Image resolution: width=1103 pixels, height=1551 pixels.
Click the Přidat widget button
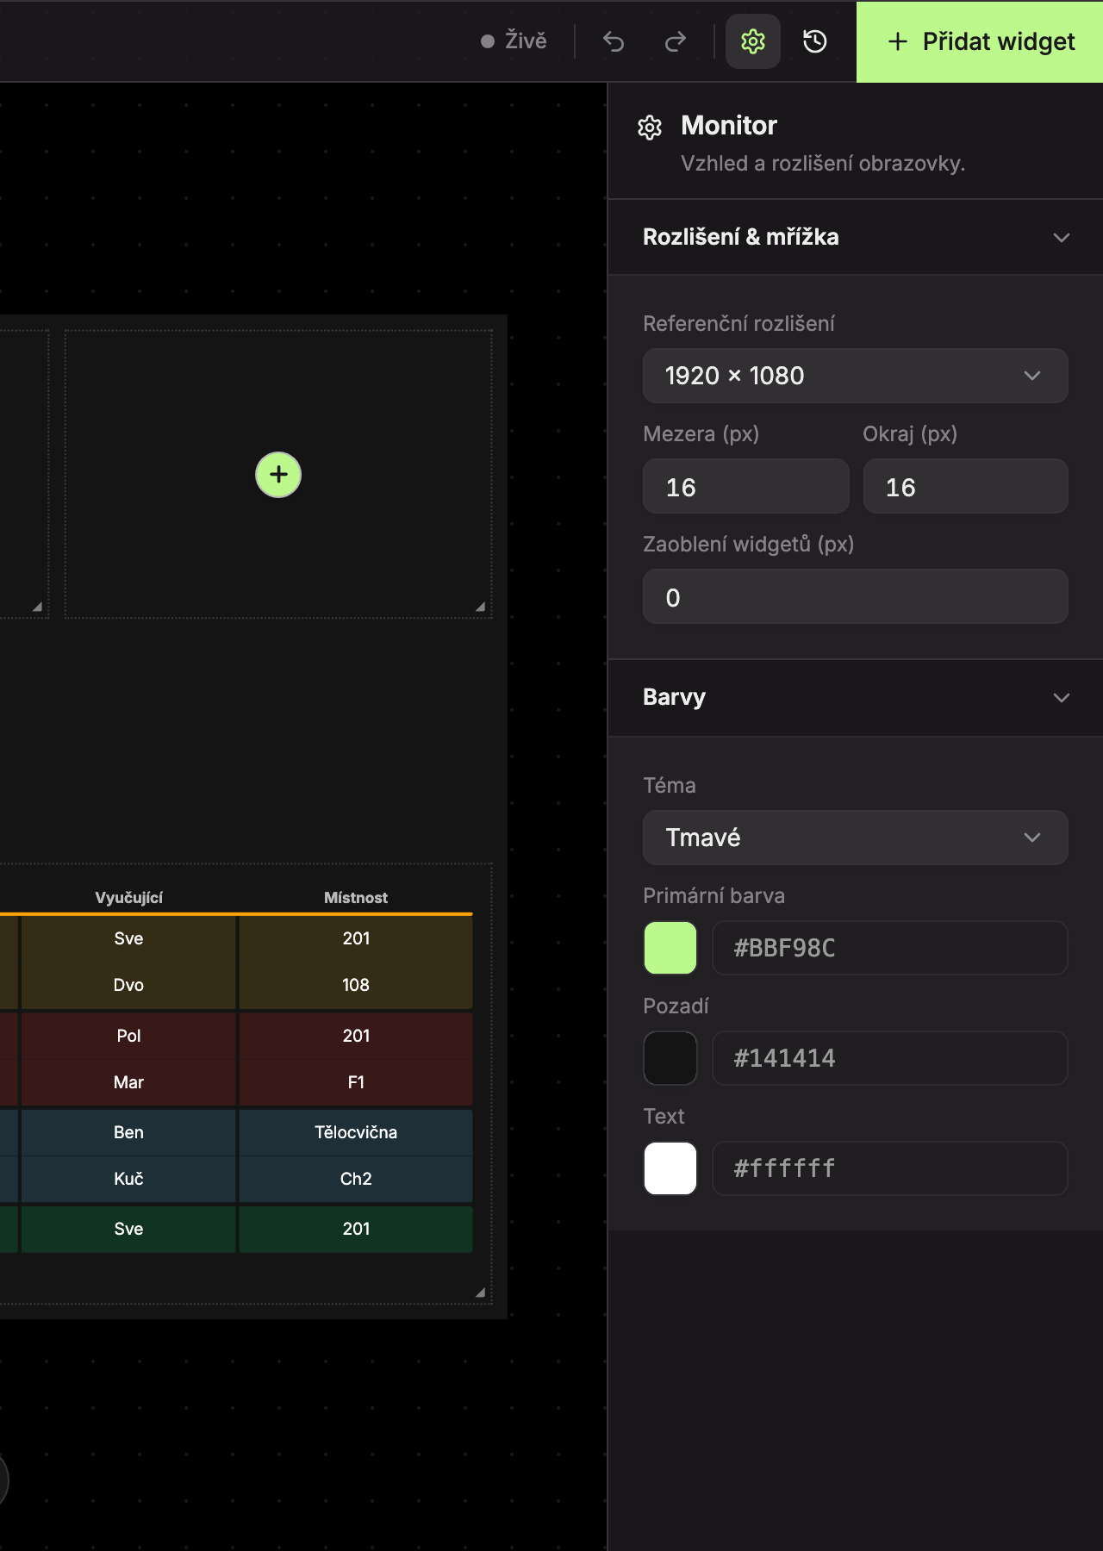[980, 41]
